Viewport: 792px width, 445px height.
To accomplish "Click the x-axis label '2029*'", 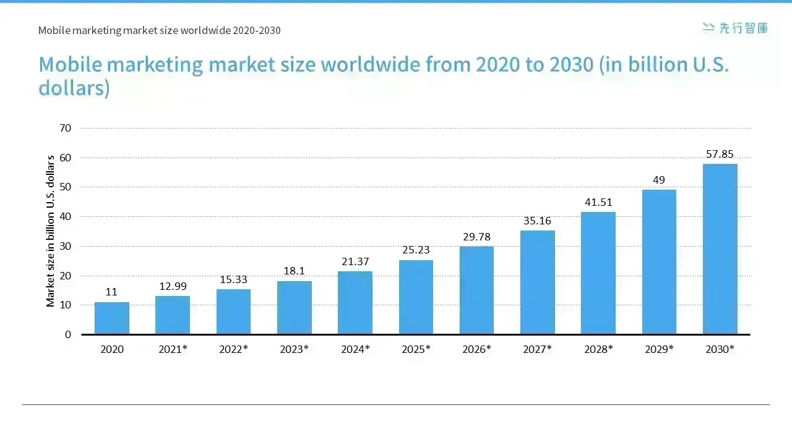I will point(659,349).
